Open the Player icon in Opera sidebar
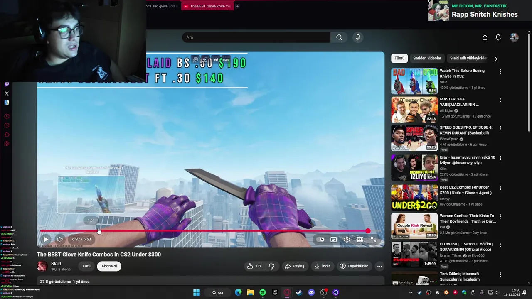 [7, 116]
